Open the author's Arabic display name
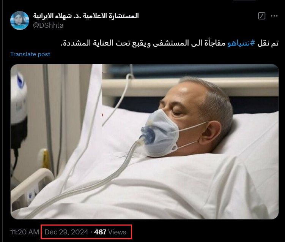The height and width of the screenshot is (242, 285). (86, 16)
